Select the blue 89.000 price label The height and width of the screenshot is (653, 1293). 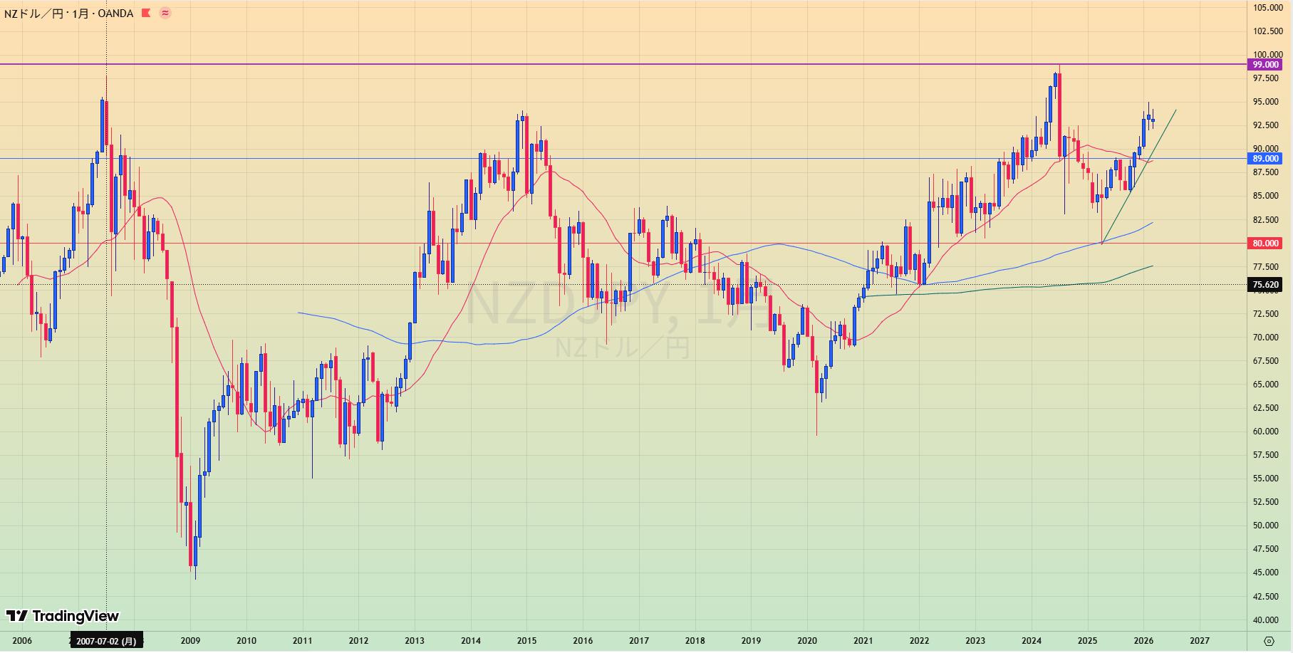pyautogui.click(x=1265, y=159)
